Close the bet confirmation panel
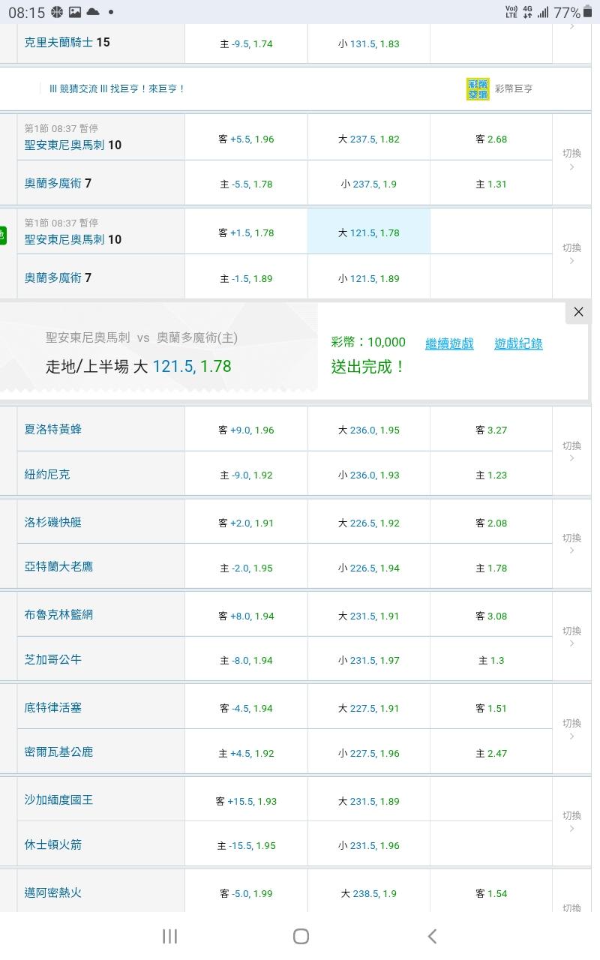 (x=578, y=312)
